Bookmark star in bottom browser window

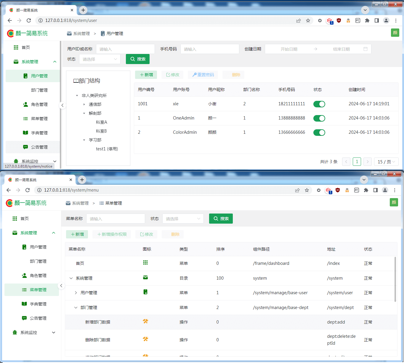click(307, 190)
